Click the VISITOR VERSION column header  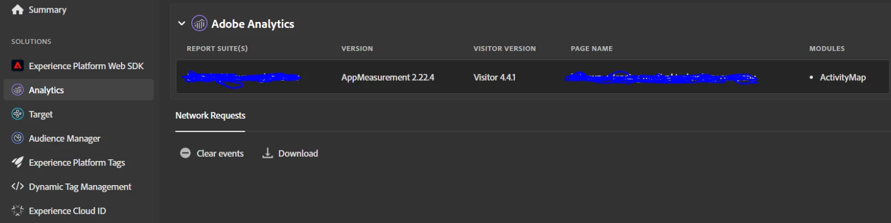click(504, 48)
